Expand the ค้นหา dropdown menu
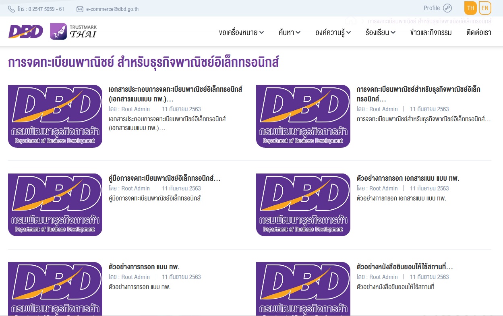This screenshot has width=503, height=316. tap(289, 33)
